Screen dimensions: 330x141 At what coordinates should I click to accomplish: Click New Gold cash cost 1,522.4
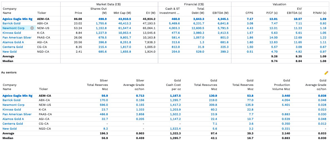coord(175,129)
